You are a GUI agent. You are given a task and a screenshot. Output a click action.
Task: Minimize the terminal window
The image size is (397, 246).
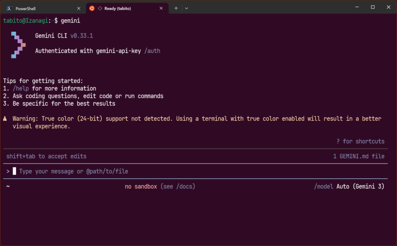357,7
